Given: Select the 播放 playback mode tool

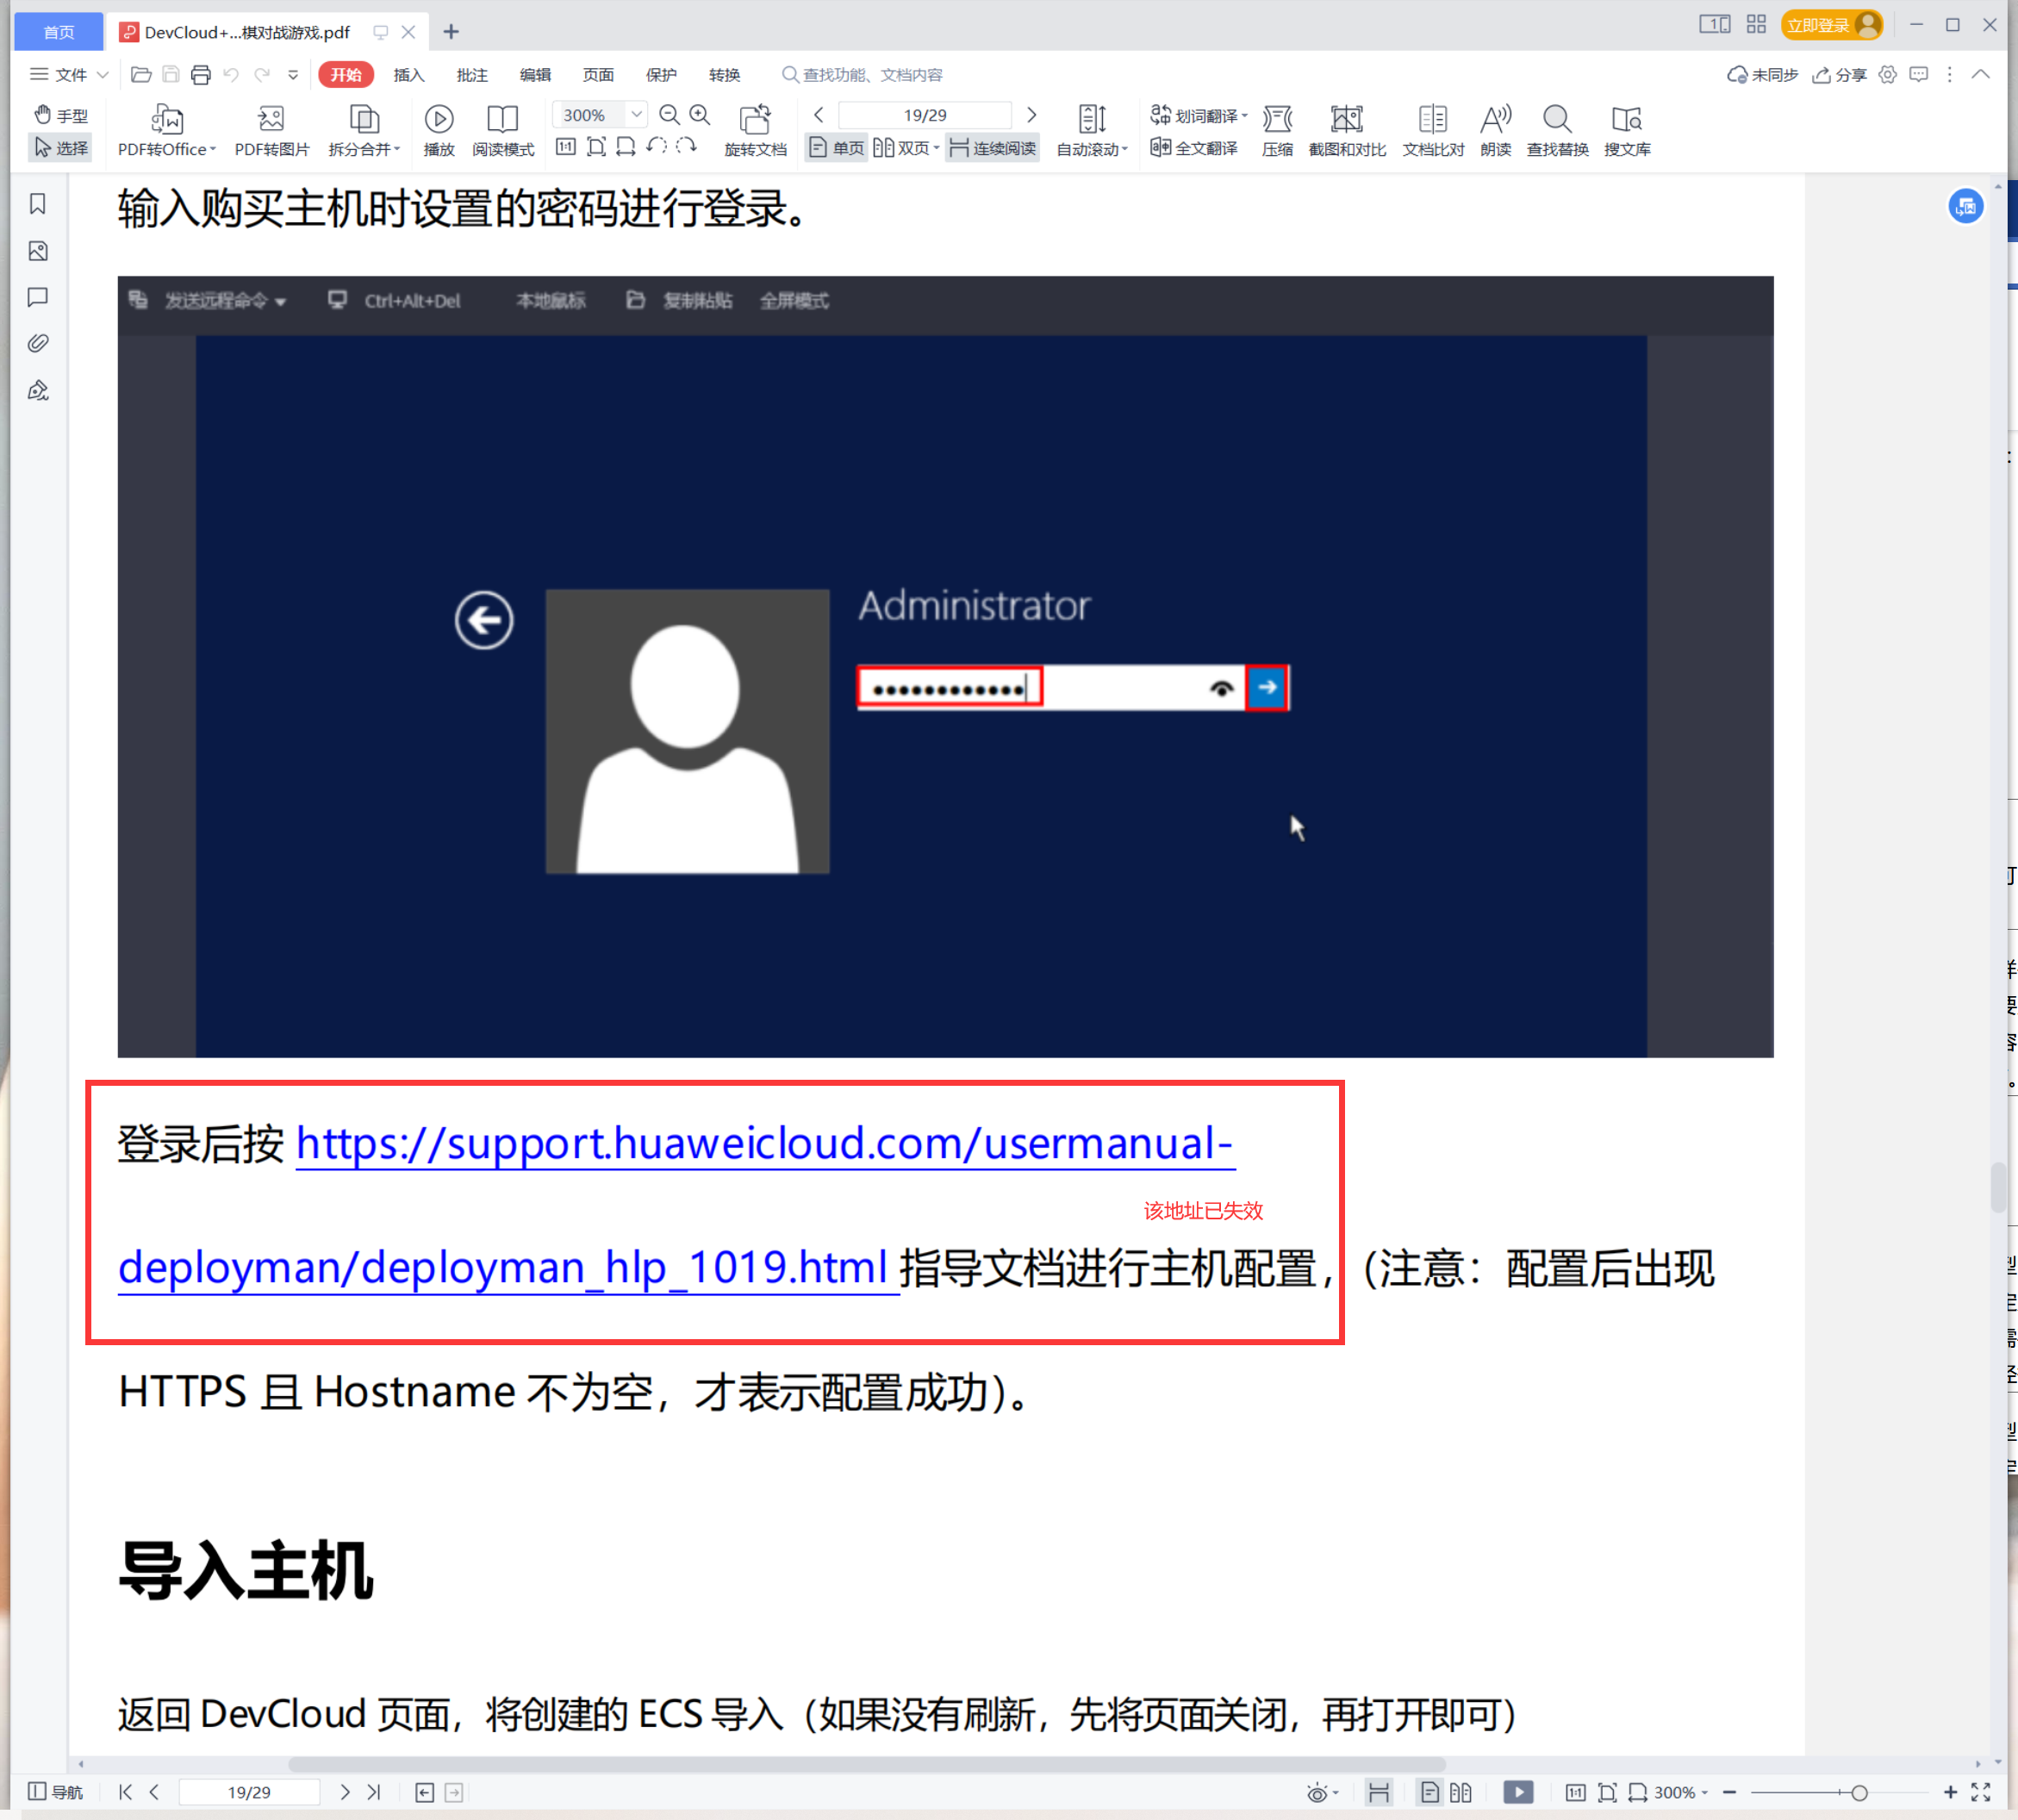Looking at the screenshot, I should pos(438,130).
